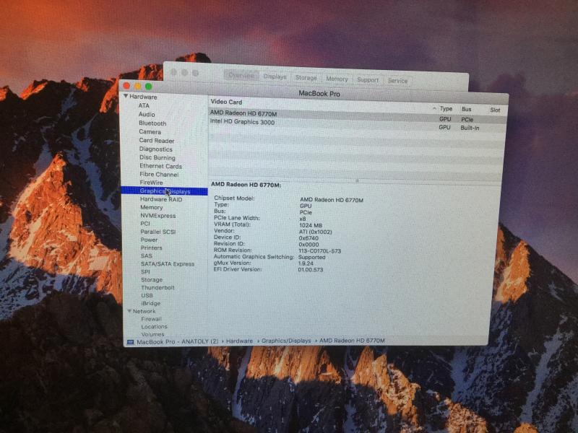This screenshot has width=578, height=433.
Task: Select Ethernet Cards entry
Action: pyautogui.click(x=160, y=166)
